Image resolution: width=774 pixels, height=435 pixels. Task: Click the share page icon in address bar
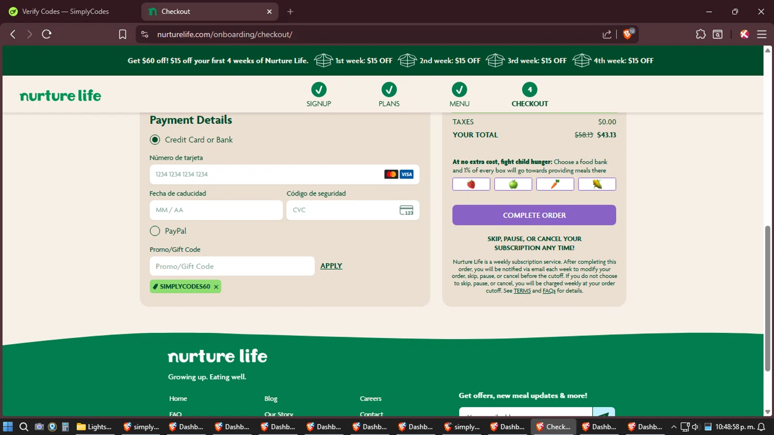[607, 34]
